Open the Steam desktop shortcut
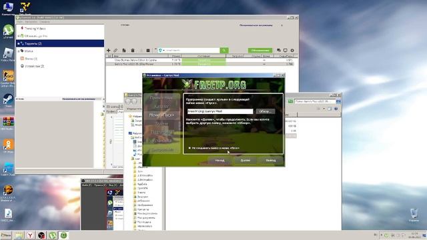427x240 pixels. 8,101
